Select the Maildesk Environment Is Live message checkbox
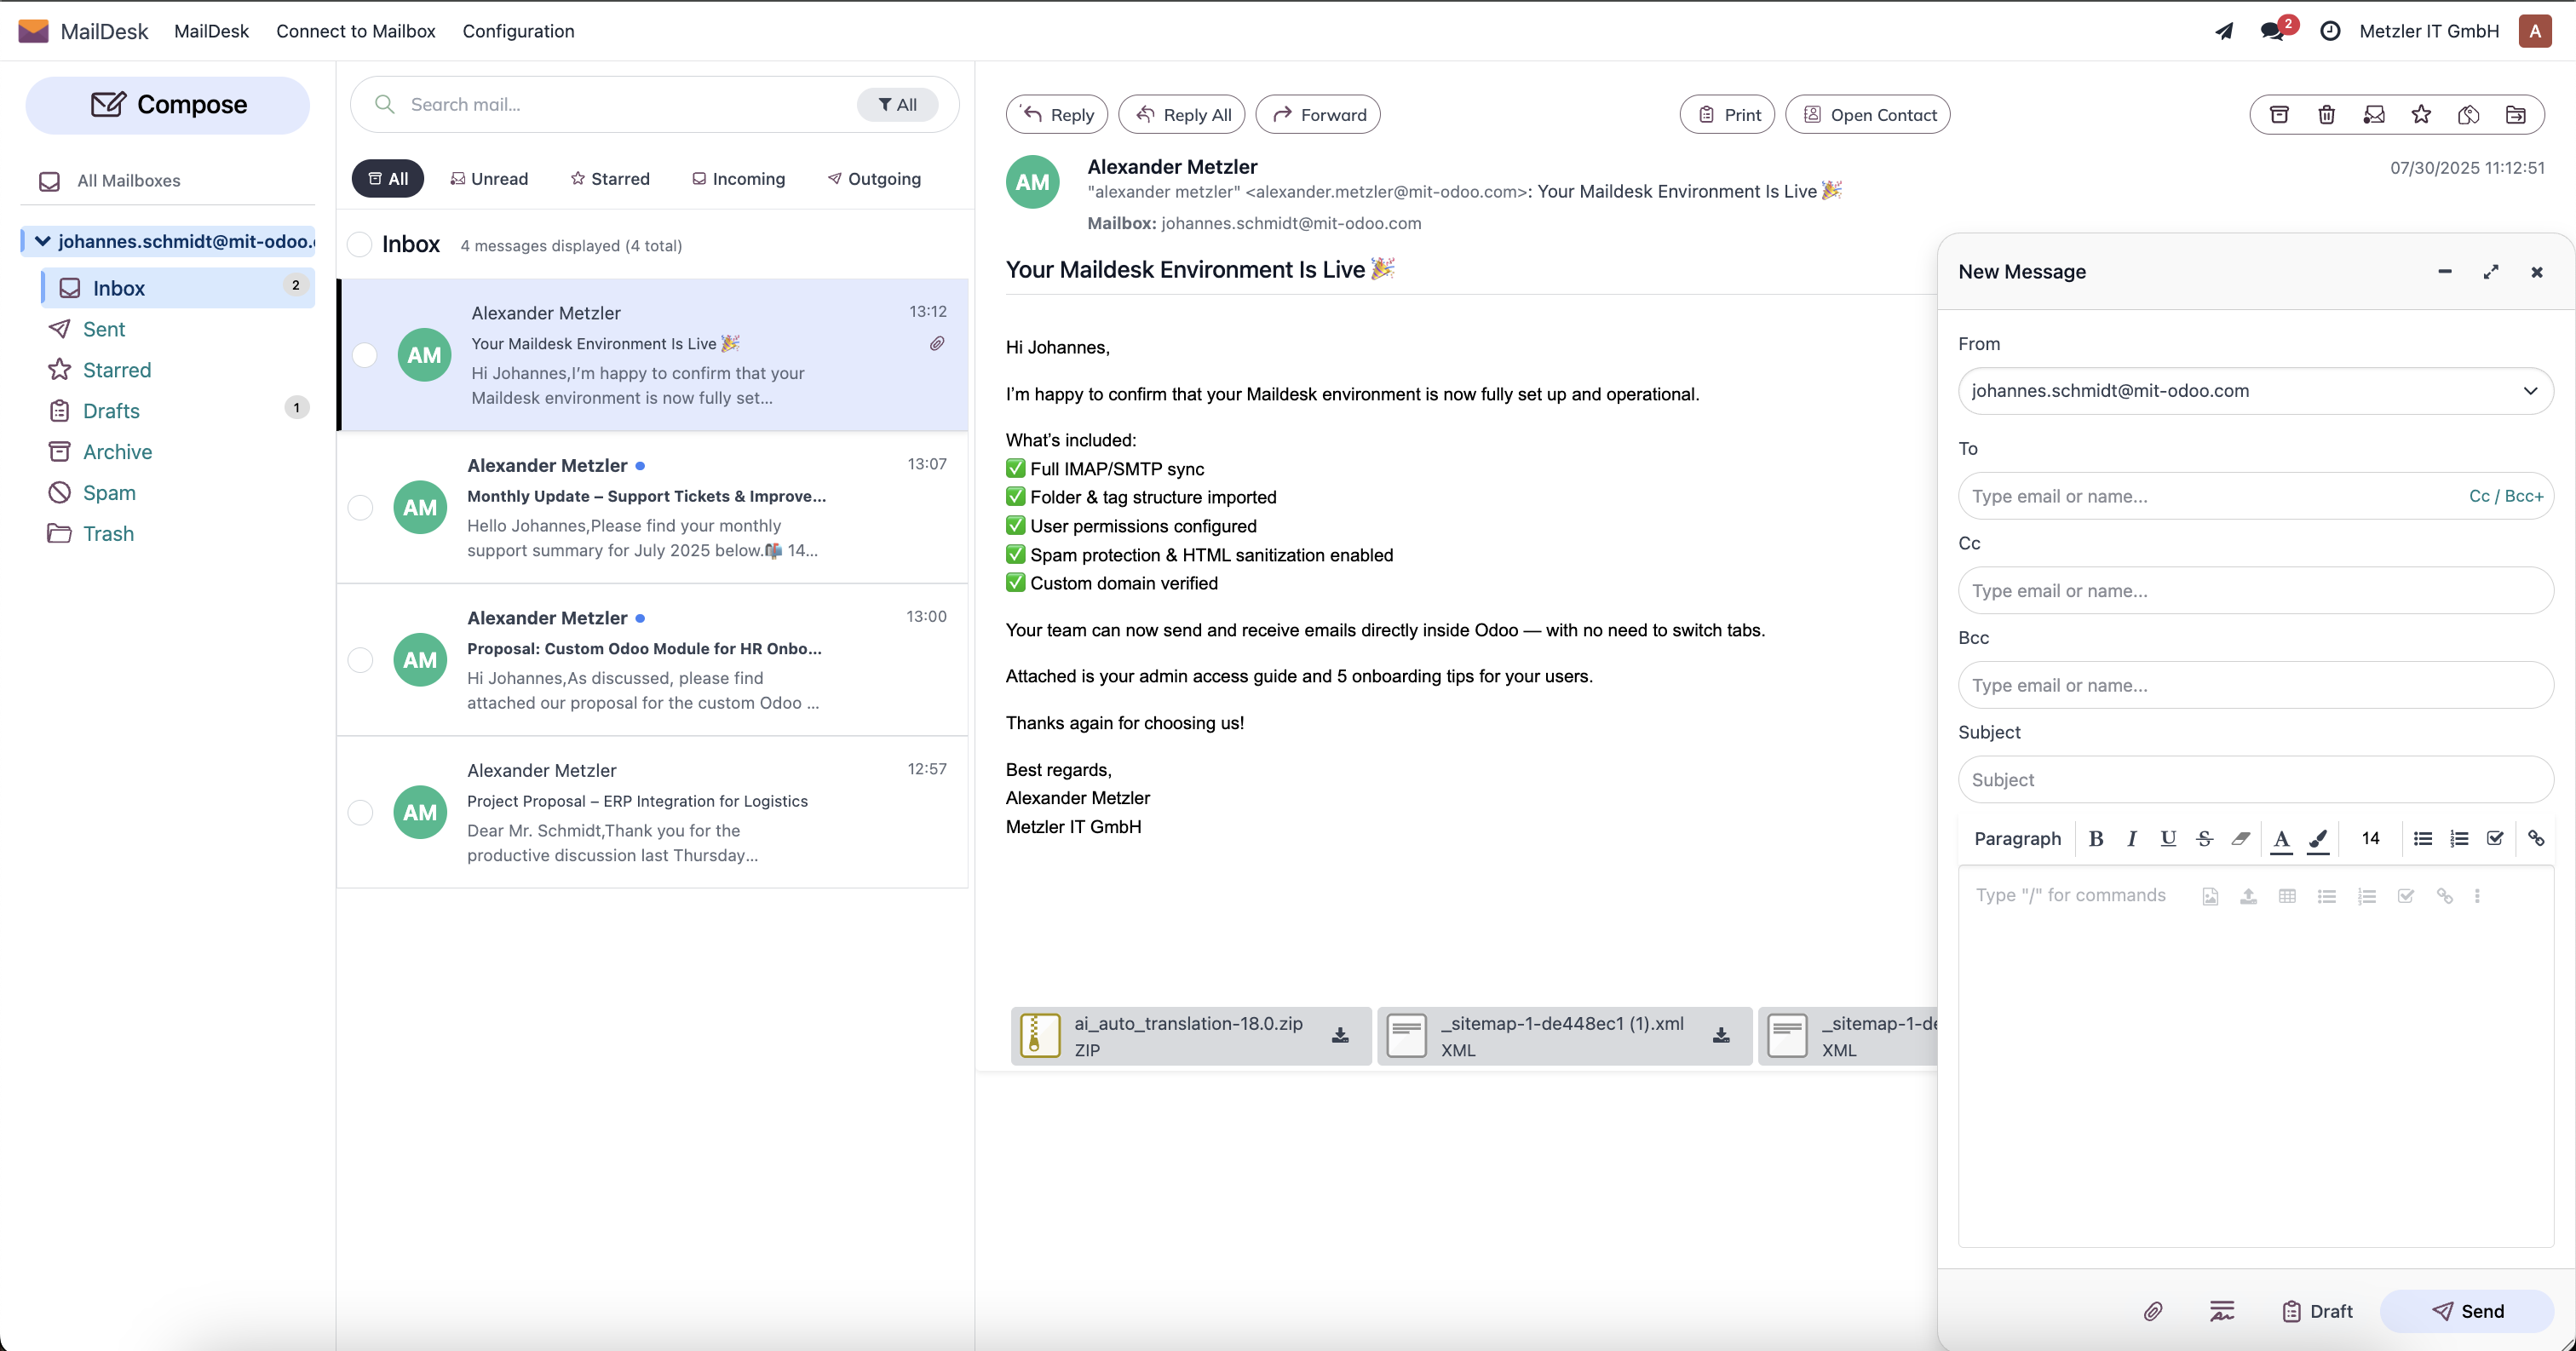Image resolution: width=2576 pixels, height=1351 pixels. point(364,355)
